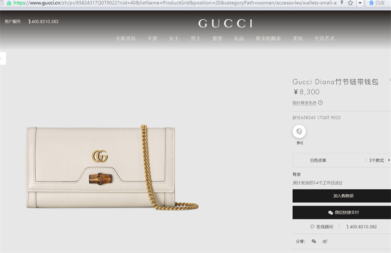Open the 美妆 menu
The height and width of the screenshot is (253, 391).
click(x=298, y=38)
